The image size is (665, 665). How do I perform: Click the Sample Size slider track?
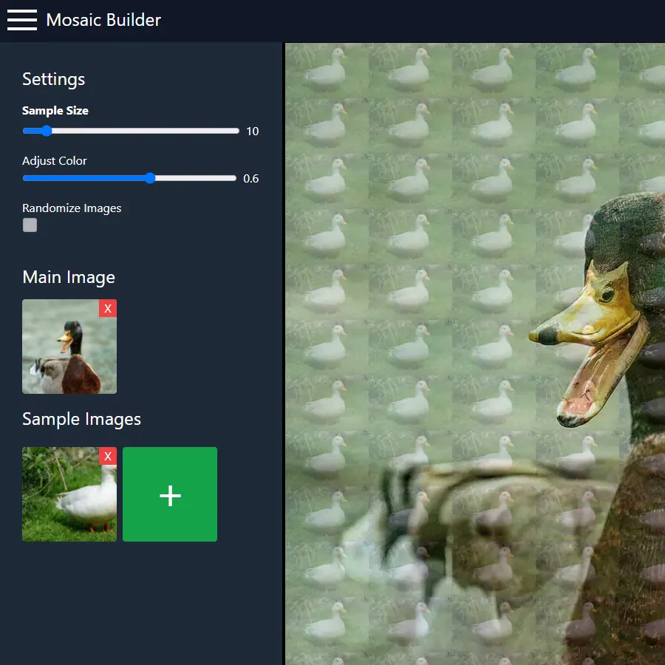[x=131, y=131]
